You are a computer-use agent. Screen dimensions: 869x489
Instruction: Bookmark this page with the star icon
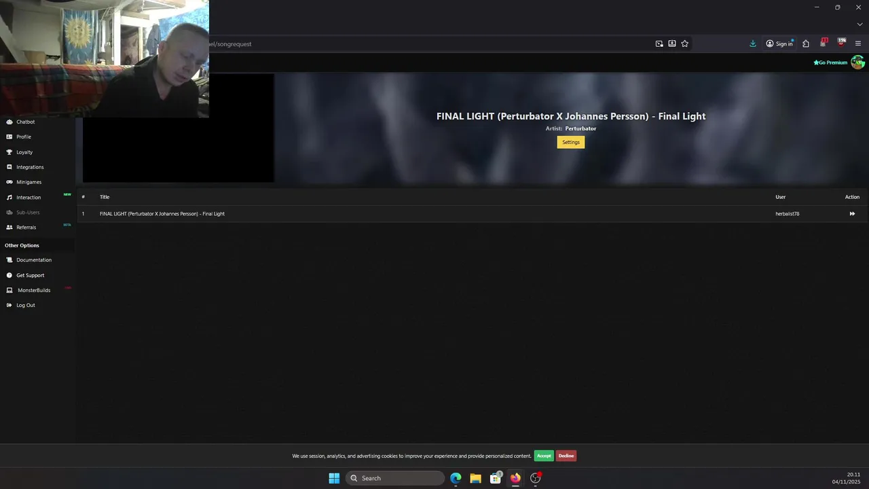tap(684, 43)
